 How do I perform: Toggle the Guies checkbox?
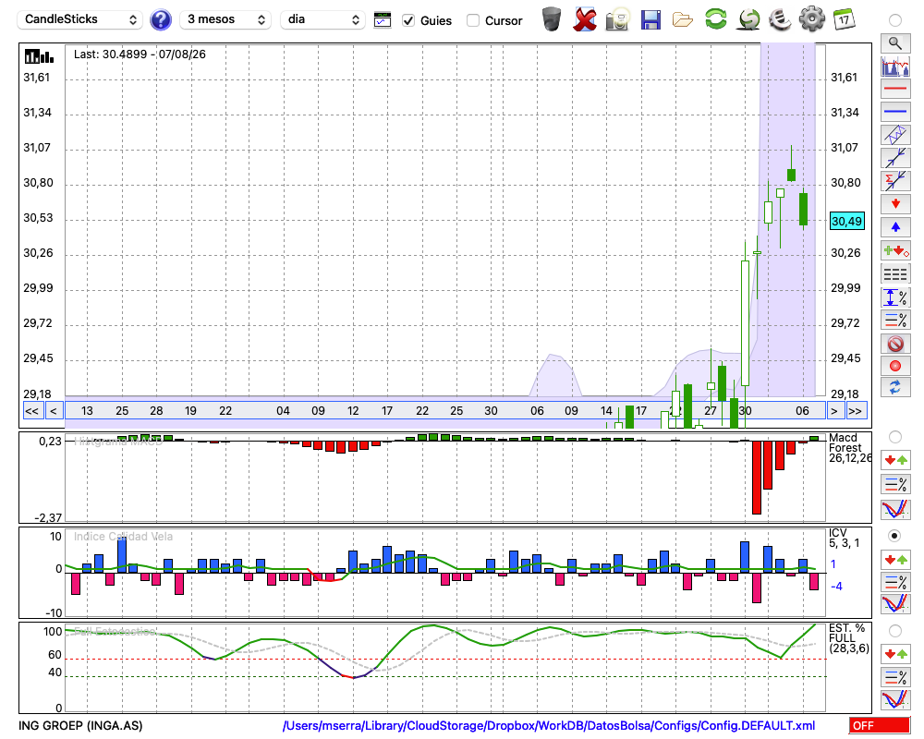(x=408, y=20)
